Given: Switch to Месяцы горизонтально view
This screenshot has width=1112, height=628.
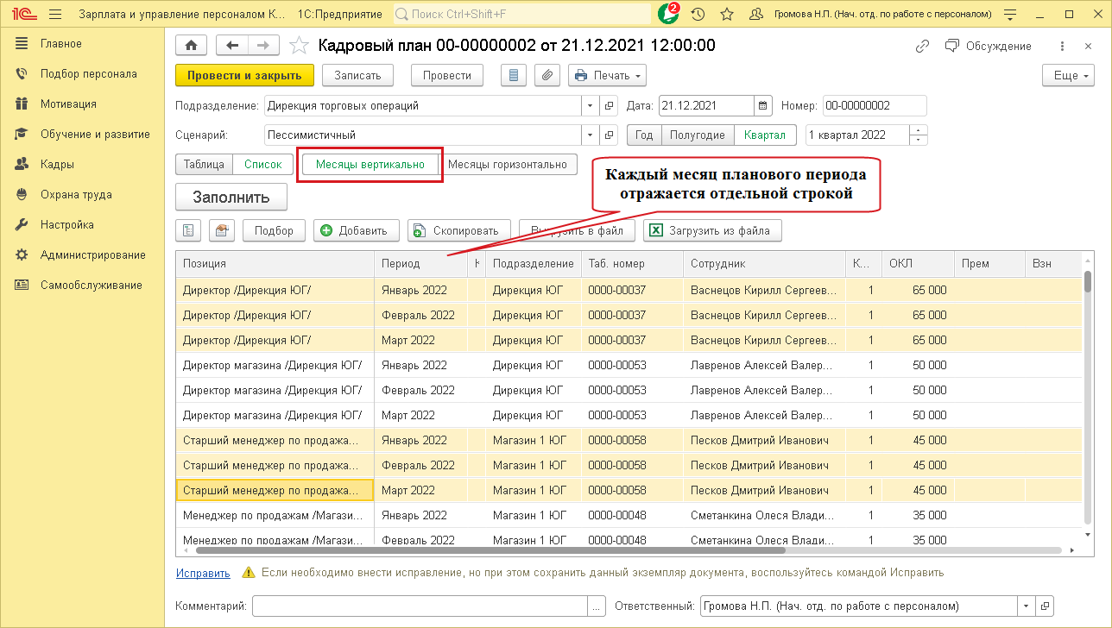Looking at the screenshot, I should pos(509,165).
